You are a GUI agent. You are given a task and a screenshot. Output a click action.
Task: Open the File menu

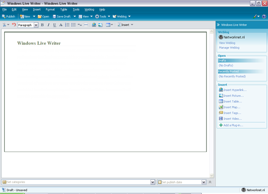coord(5,10)
